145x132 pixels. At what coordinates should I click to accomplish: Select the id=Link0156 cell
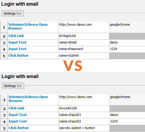84,109
